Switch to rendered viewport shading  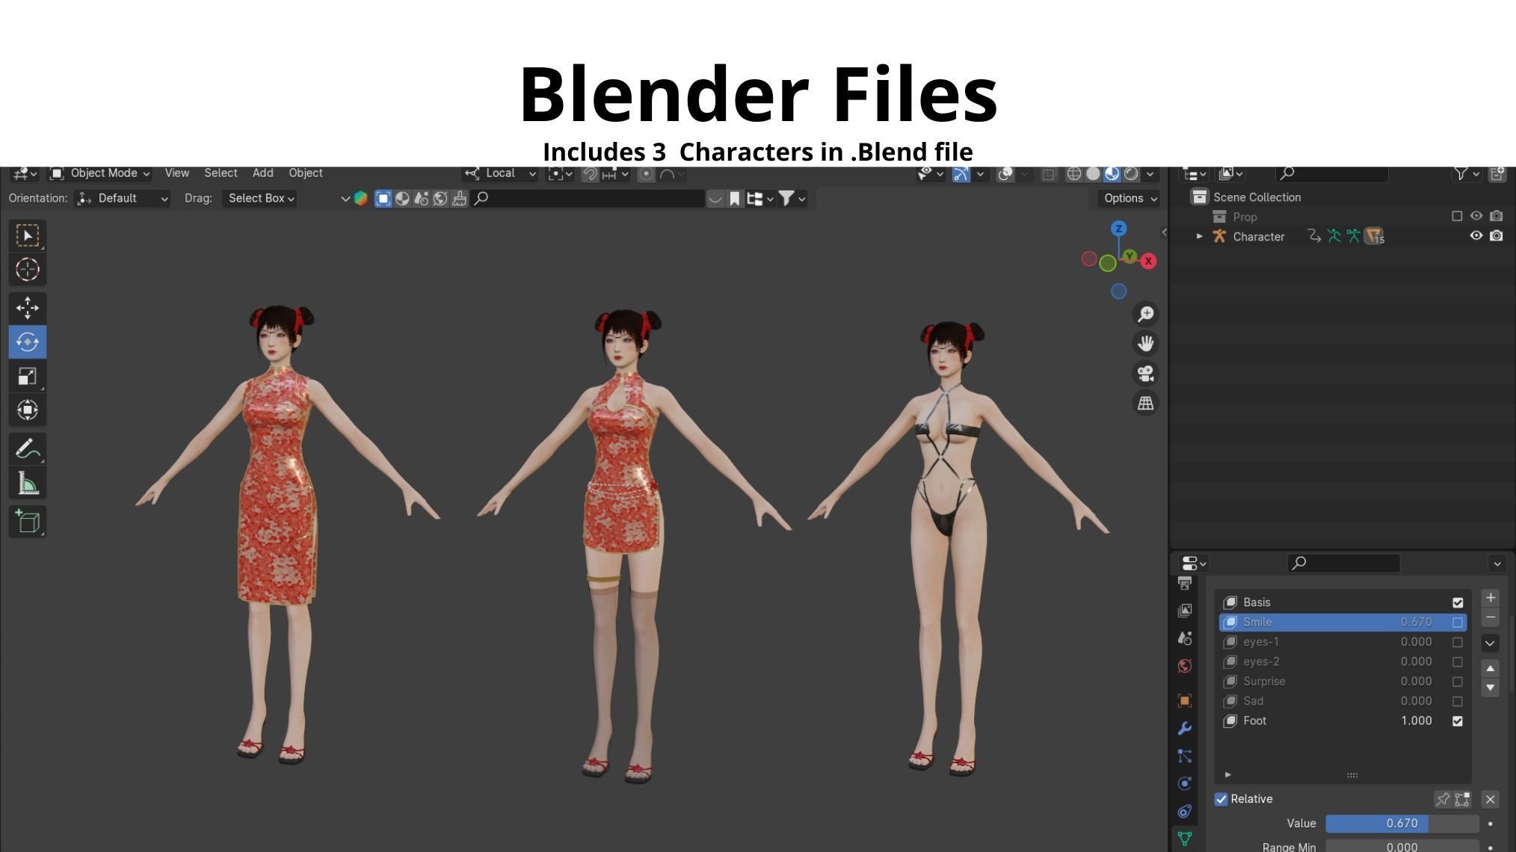click(1131, 174)
